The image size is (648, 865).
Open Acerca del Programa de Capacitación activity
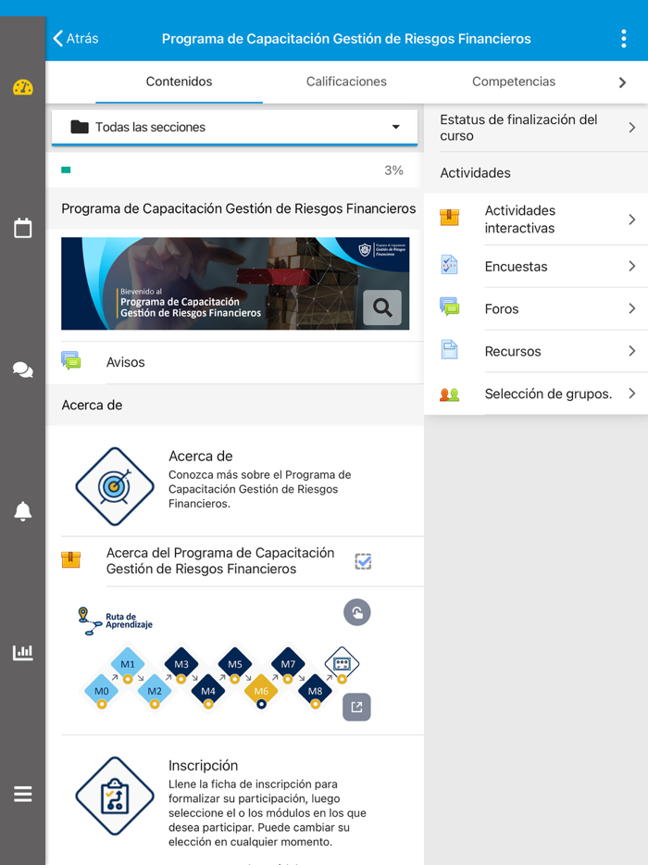[x=220, y=560]
